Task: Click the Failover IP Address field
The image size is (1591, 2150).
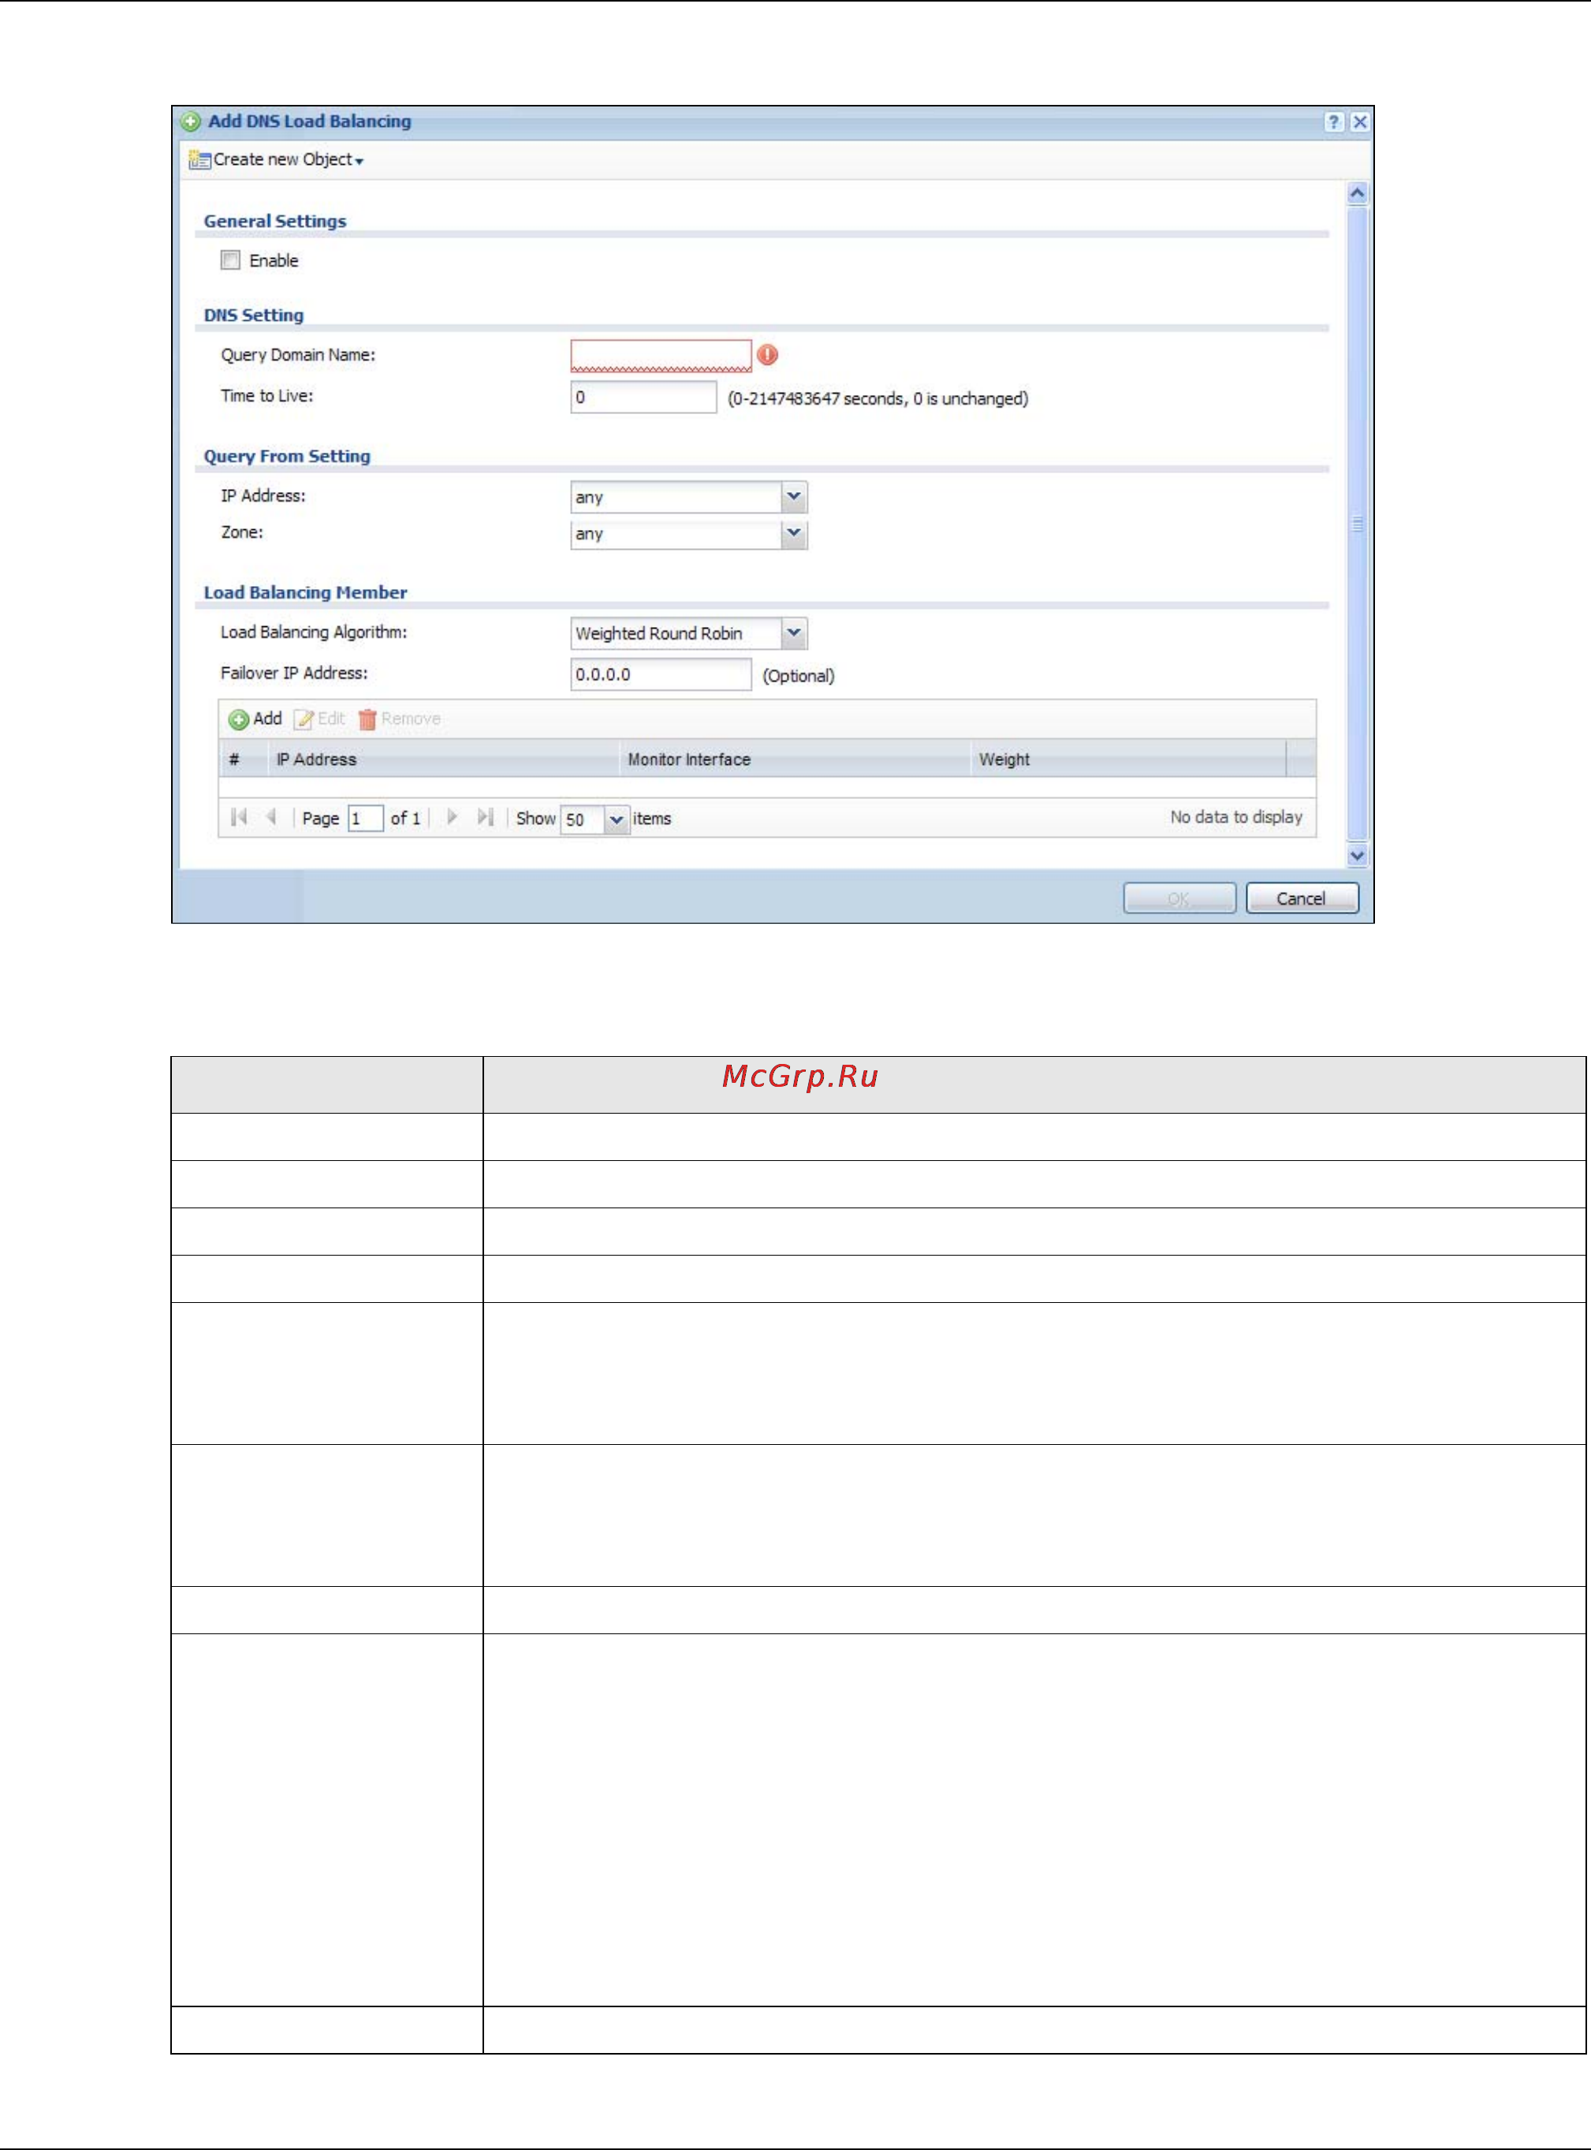Action: (661, 674)
